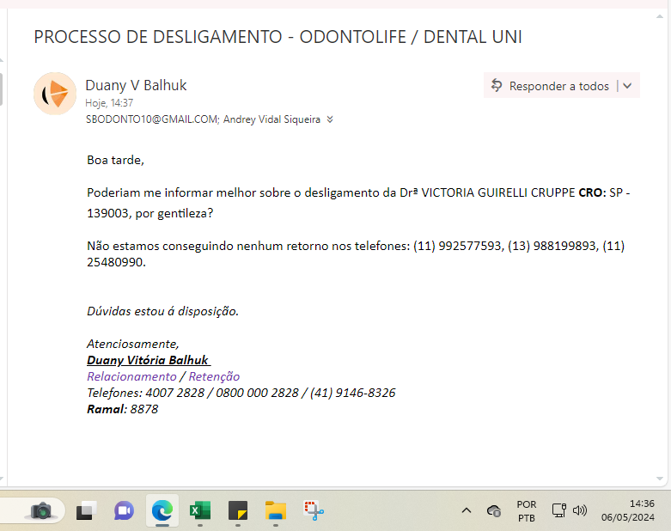671x531 pixels.
Task: Click the Relacionamento signature text
Action: (131, 376)
